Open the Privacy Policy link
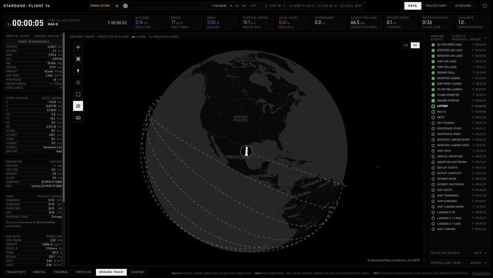Screen dimensions: 493x278 tap(481, 273)
